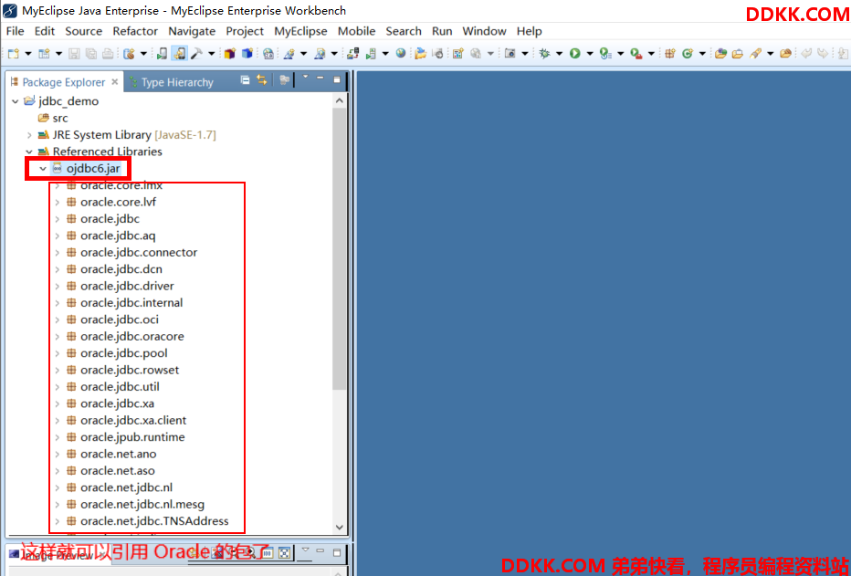Open the Refactor menu
This screenshot has height=576, width=851.
tap(135, 31)
